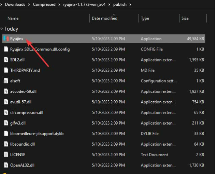Click the 2 KB size value
The width and height of the screenshot is (217, 174).
tap(200, 155)
